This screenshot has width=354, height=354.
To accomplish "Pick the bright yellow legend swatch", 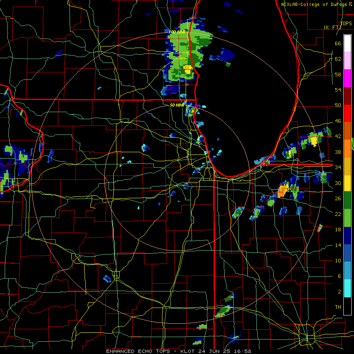I will [347, 183].
